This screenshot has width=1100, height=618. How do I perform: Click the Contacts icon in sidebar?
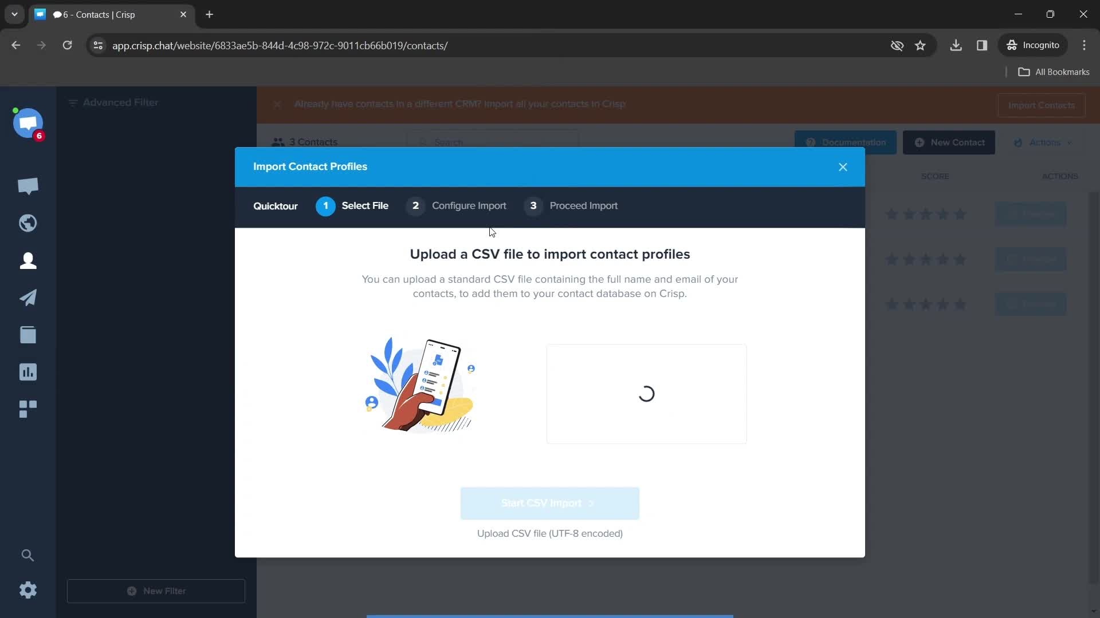[28, 260]
